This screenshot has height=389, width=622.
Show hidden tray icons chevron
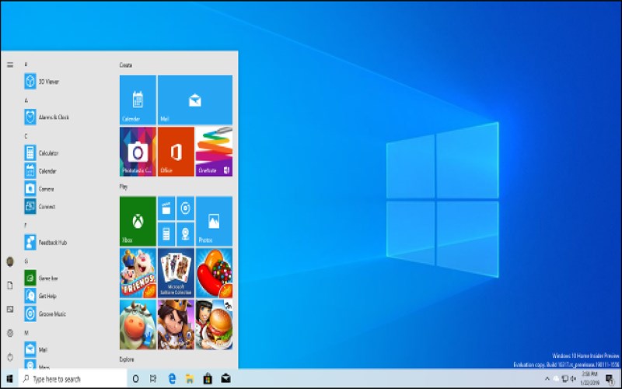click(547, 379)
